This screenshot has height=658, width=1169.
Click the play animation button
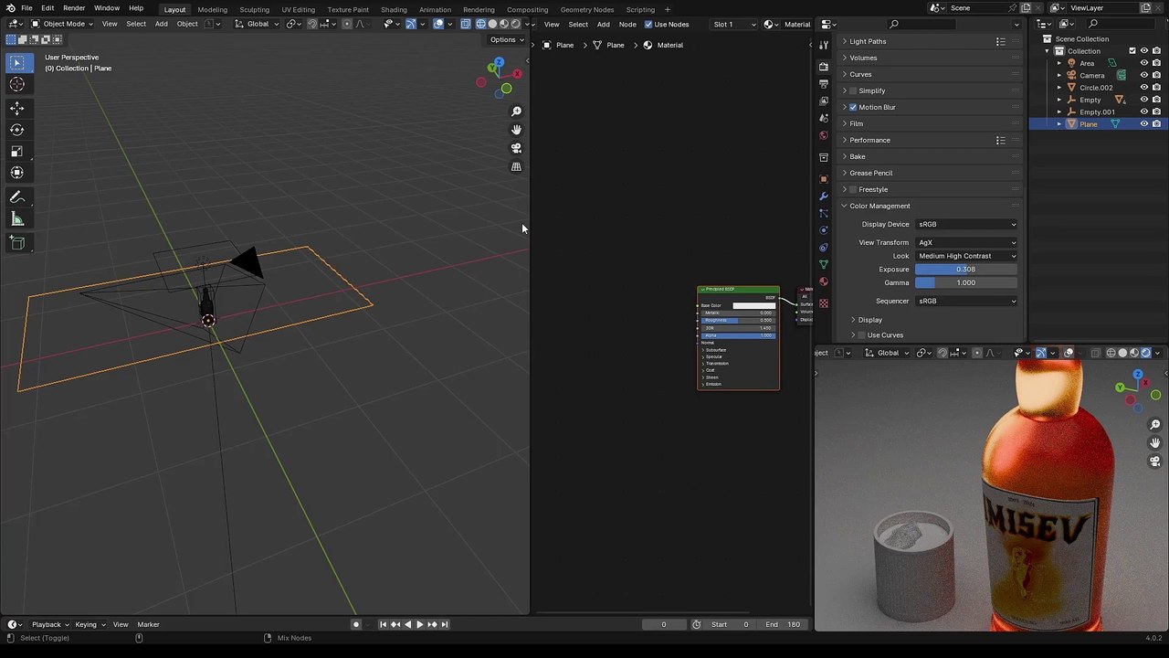(x=419, y=624)
